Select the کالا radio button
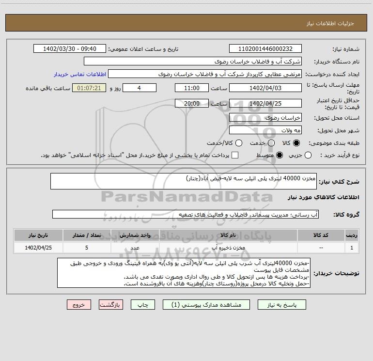This screenshot has width=373, height=361. tap(296, 143)
